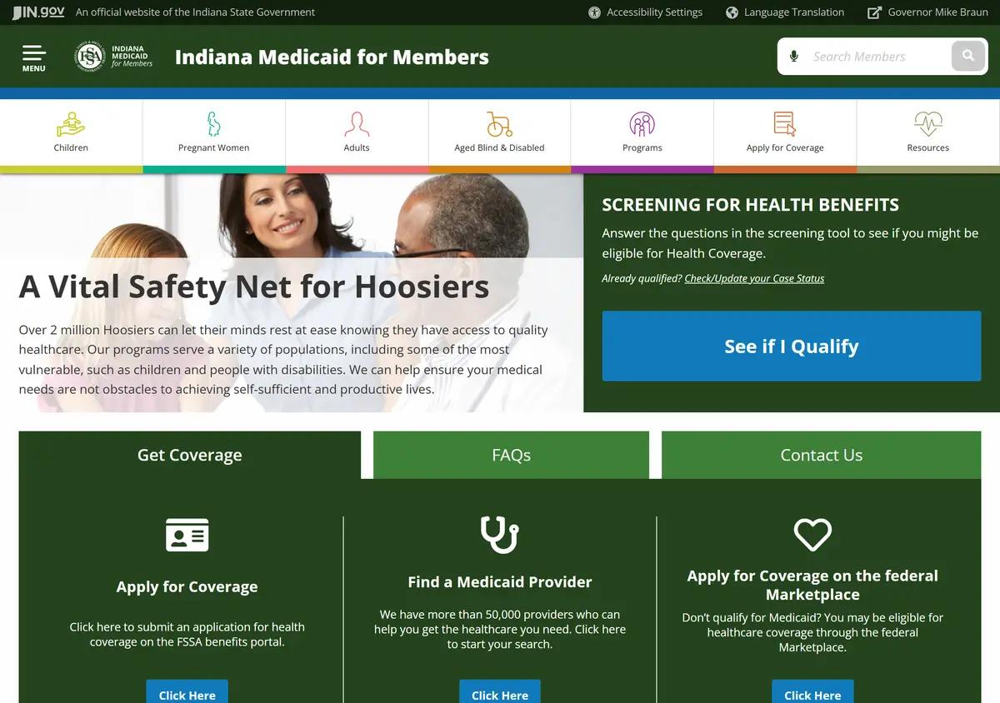The image size is (1000, 703).
Task: Click the stethoscope icon
Action: 500,535
